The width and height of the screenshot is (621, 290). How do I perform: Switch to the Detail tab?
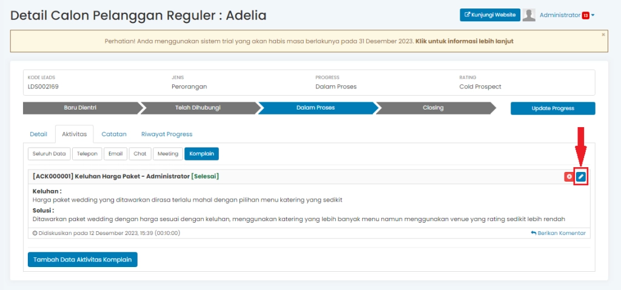tap(38, 134)
